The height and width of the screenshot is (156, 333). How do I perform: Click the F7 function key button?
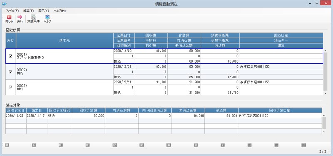169,145
